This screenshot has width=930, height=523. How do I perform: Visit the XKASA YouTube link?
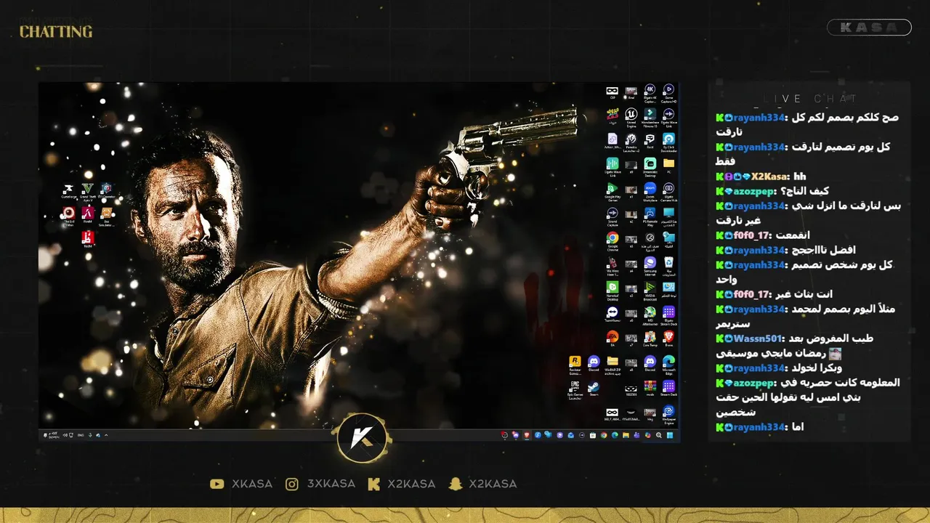coord(240,484)
